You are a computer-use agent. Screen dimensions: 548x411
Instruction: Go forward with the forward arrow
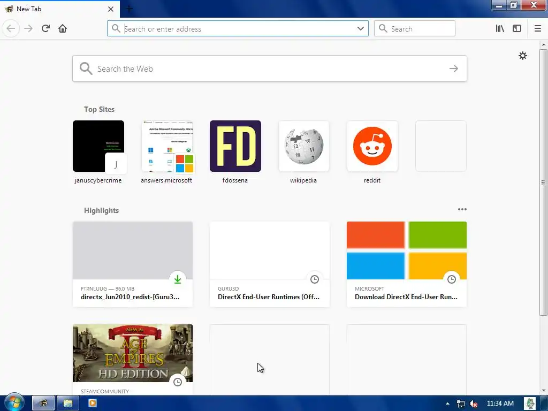(x=28, y=29)
